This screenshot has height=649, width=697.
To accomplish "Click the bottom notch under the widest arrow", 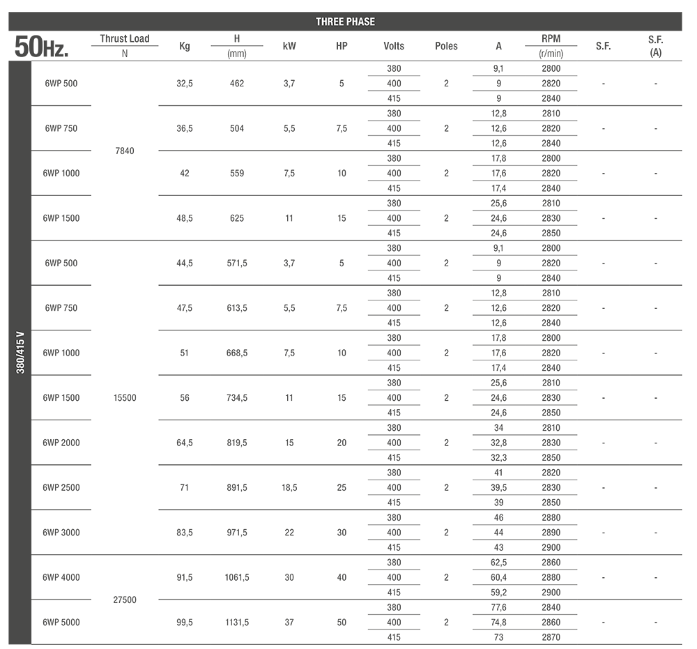I will [123, 51].
